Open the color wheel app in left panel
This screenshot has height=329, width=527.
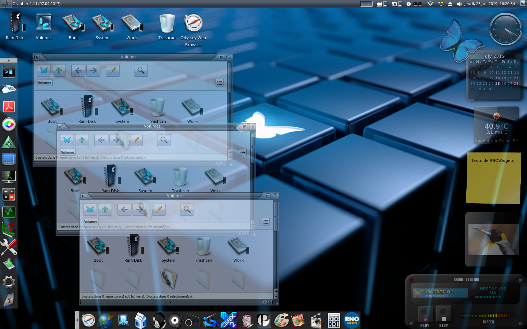[9, 124]
